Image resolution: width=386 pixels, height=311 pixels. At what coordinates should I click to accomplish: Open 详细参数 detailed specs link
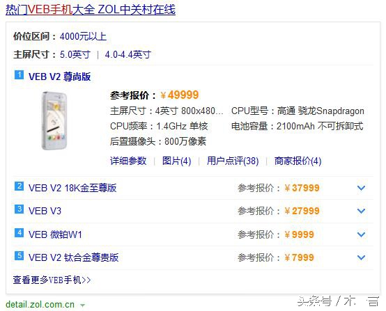128,161
